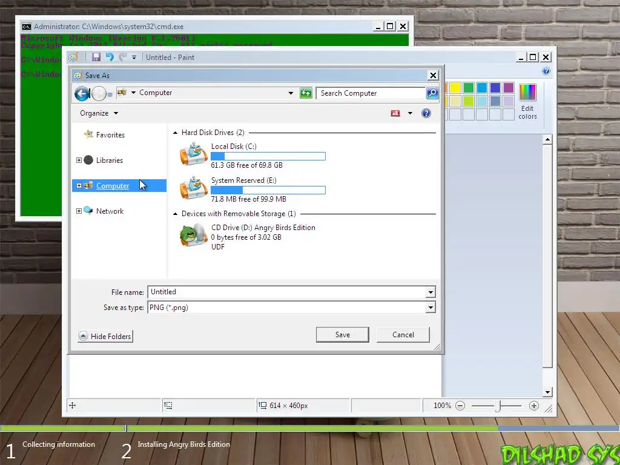
Task: Click the Paint vertical scrollbar down arrow
Action: [x=547, y=392]
